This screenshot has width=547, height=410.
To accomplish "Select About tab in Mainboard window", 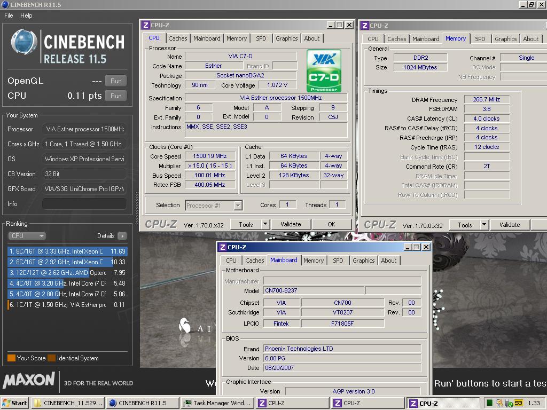I will coord(389,261).
